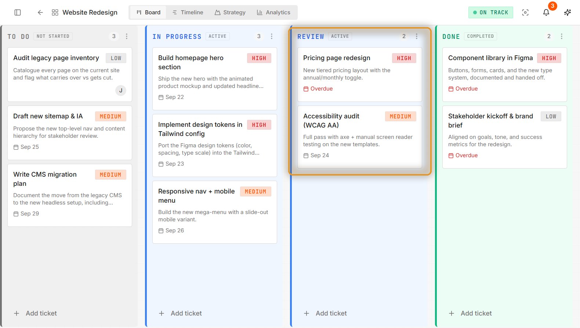Click Sep 22 due date on hero ticket
The width and height of the screenshot is (580, 328).
click(x=171, y=97)
